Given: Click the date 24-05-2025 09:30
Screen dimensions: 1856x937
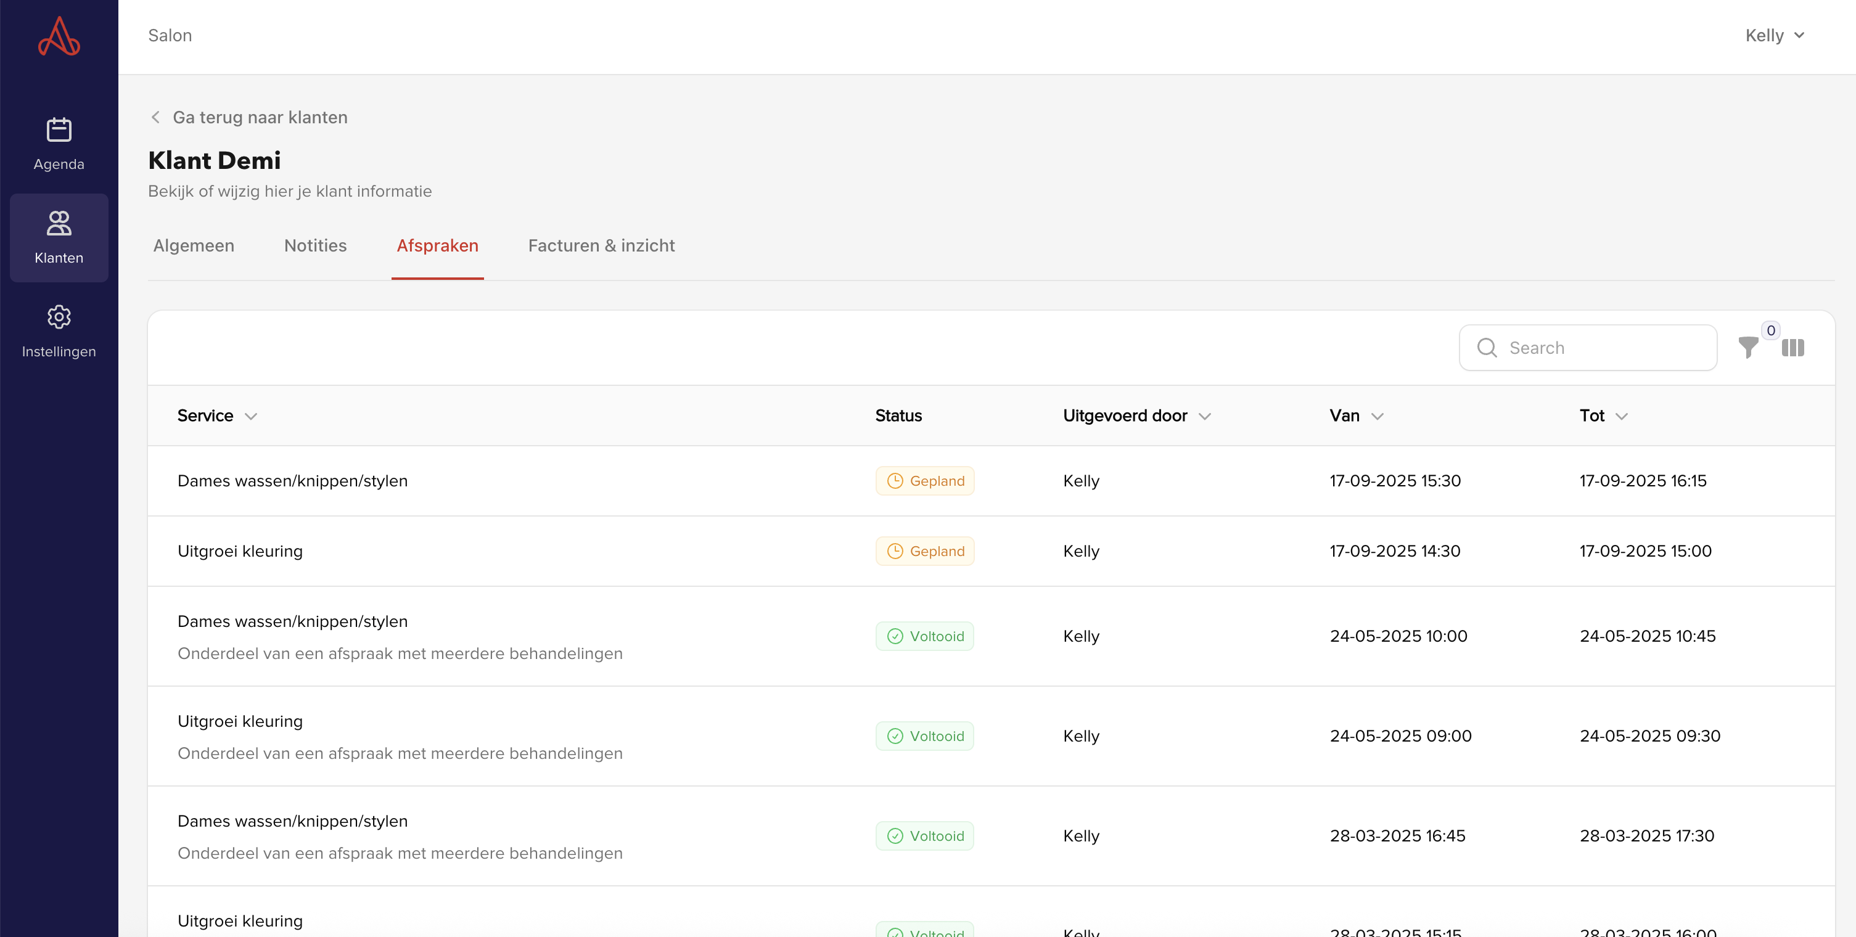Looking at the screenshot, I should [1649, 736].
